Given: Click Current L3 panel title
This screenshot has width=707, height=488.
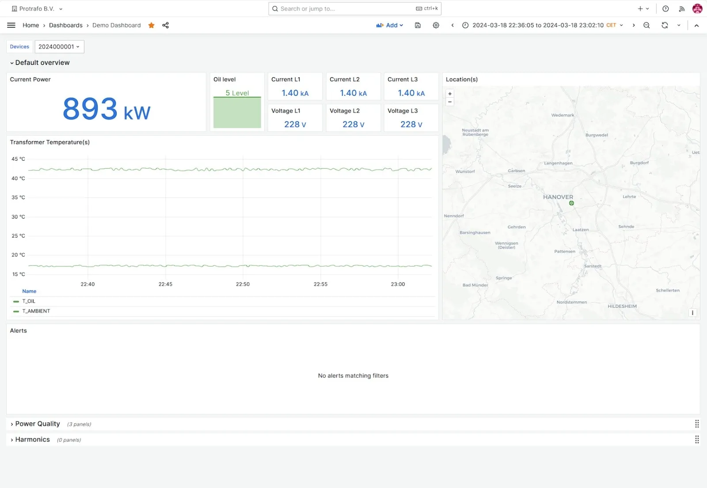Looking at the screenshot, I should (x=403, y=79).
